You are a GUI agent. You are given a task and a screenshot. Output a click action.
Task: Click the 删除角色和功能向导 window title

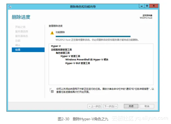tap(83, 7)
